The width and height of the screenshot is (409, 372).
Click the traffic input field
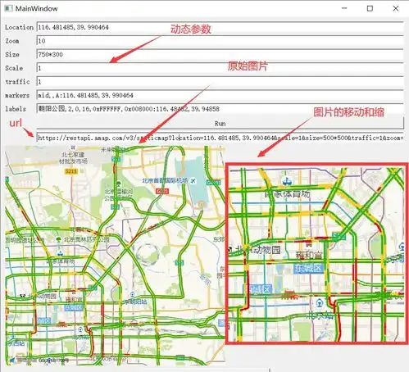(220, 81)
